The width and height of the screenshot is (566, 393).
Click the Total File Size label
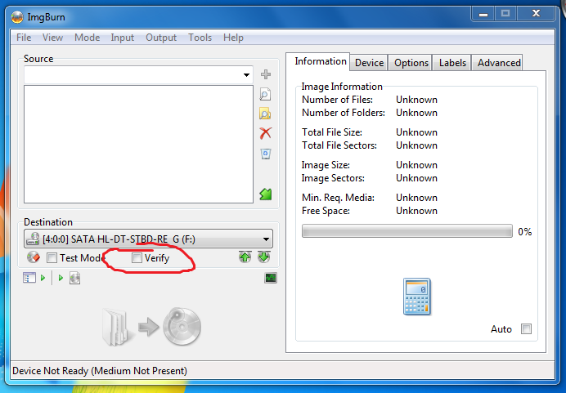click(332, 132)
